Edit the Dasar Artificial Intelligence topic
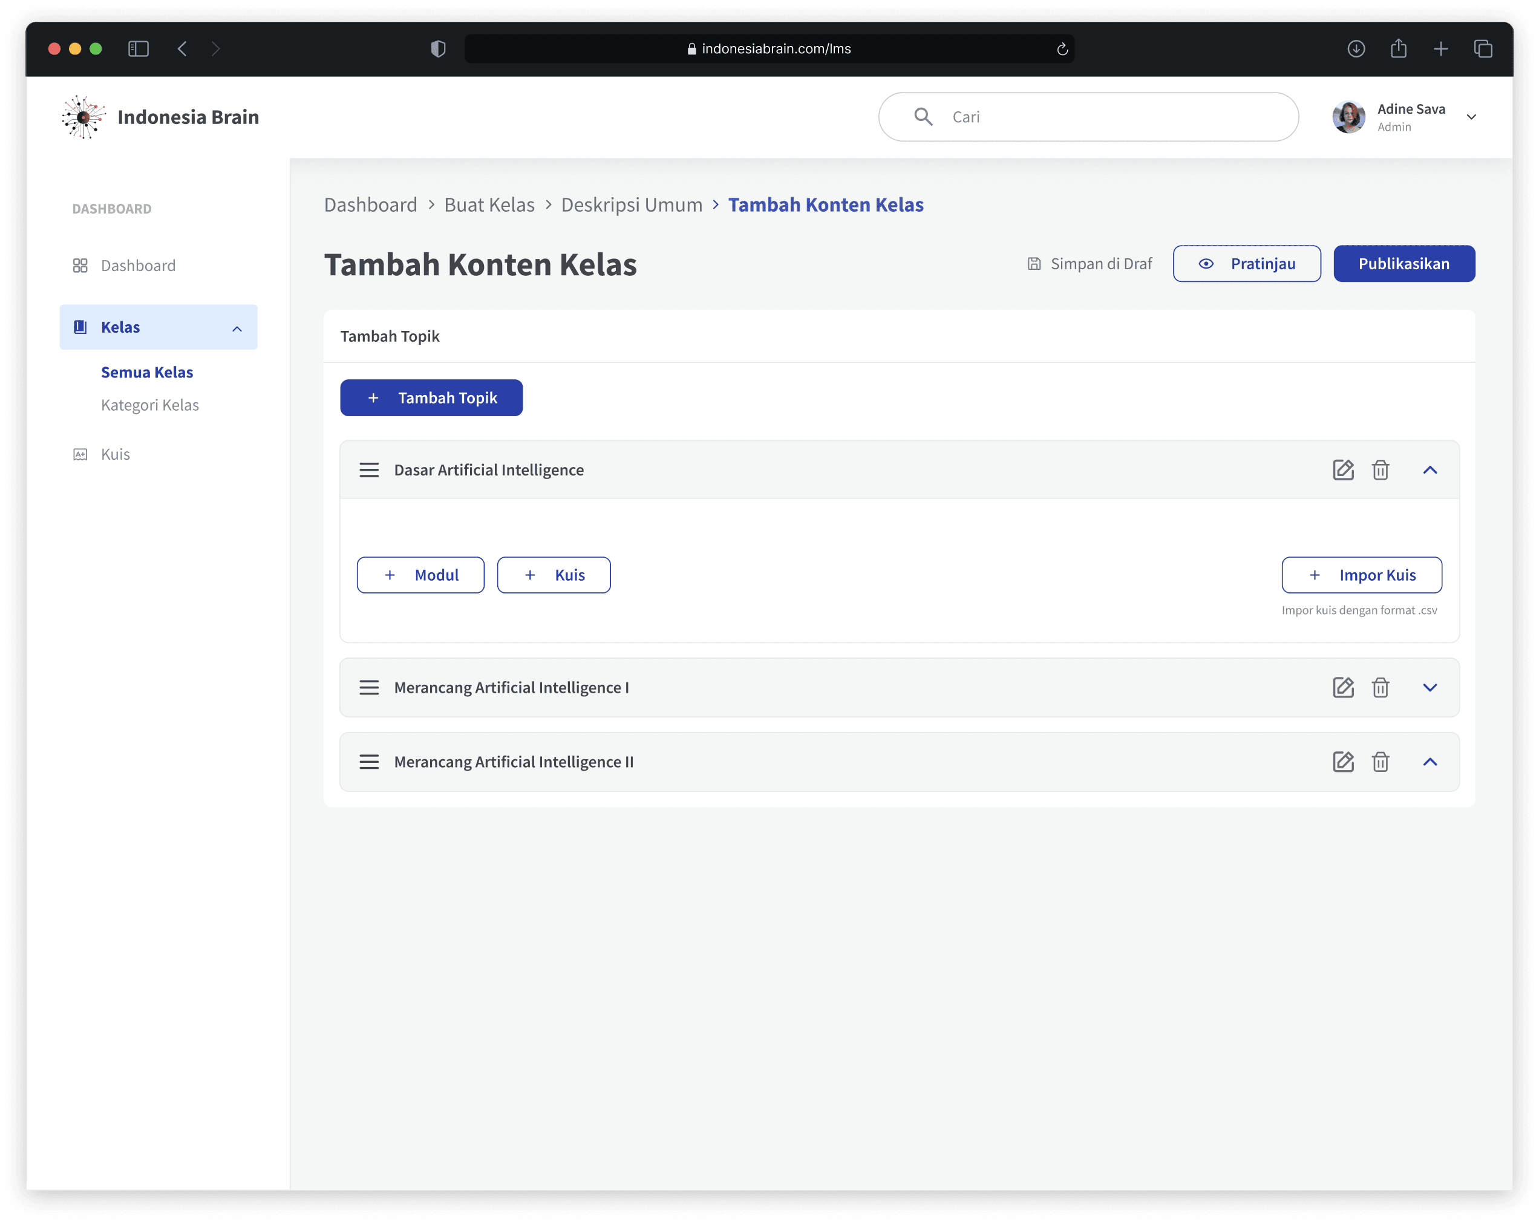The image size is (1539, 1222). (1343, 469)
